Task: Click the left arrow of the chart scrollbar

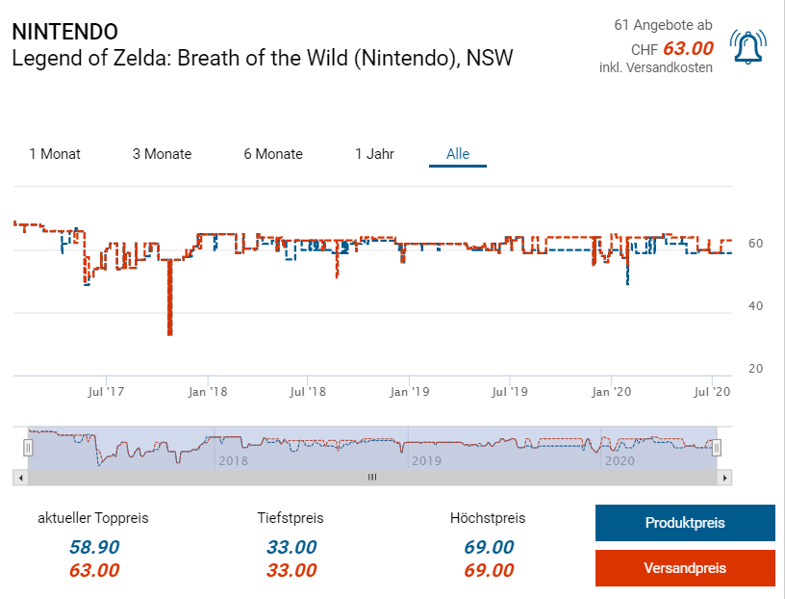Action: 19,477
